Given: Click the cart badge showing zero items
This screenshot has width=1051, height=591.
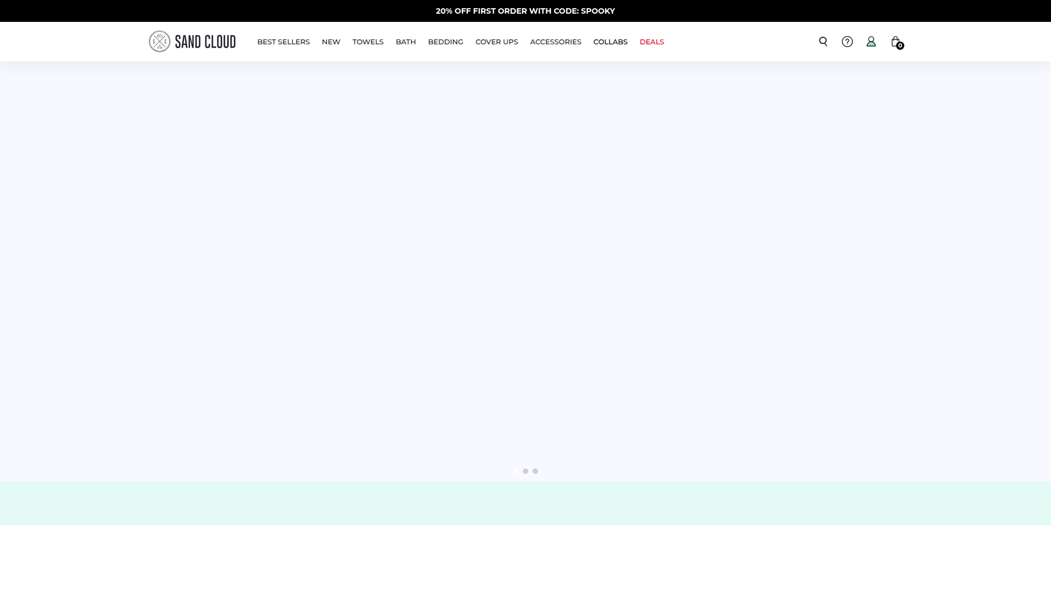Looking at the screenshot, I should 900,46.
